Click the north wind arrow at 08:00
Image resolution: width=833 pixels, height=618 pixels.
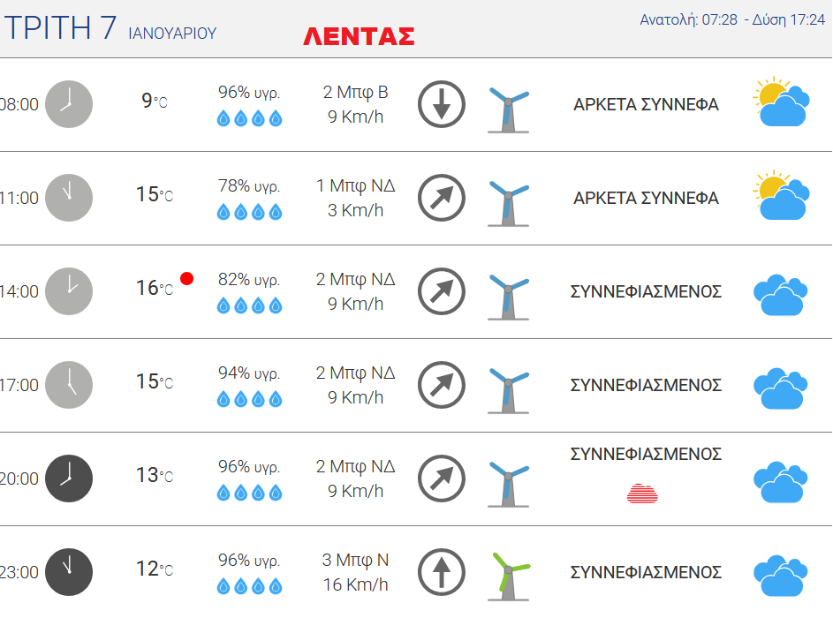[x=441, y=104]
